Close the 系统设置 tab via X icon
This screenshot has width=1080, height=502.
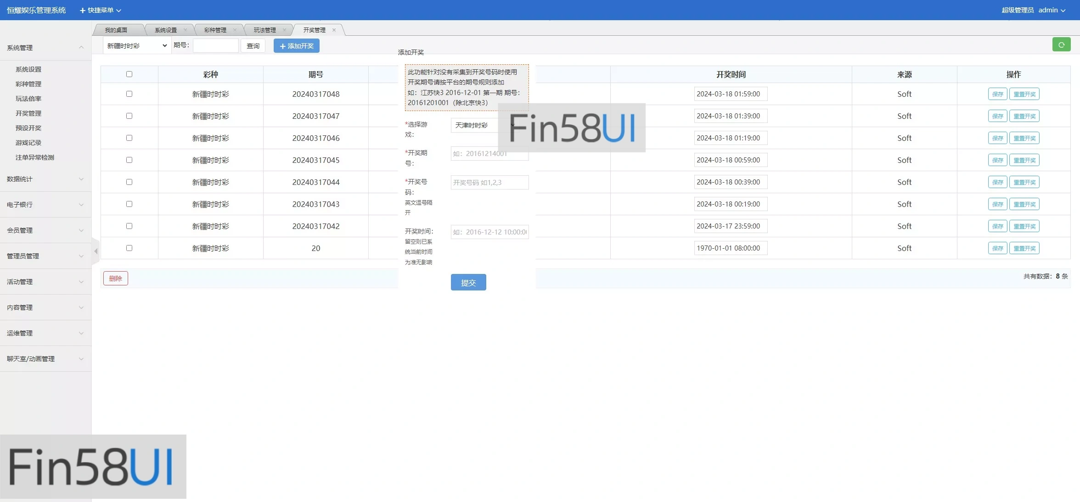[x=185, y=30]
